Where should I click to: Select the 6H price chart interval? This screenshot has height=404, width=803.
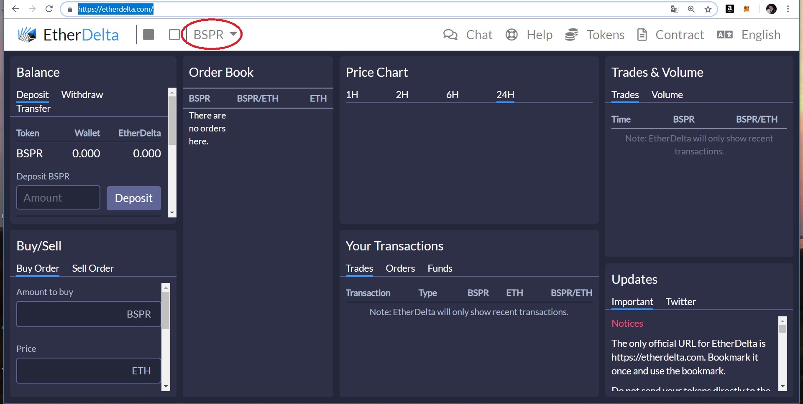point(453,95)
